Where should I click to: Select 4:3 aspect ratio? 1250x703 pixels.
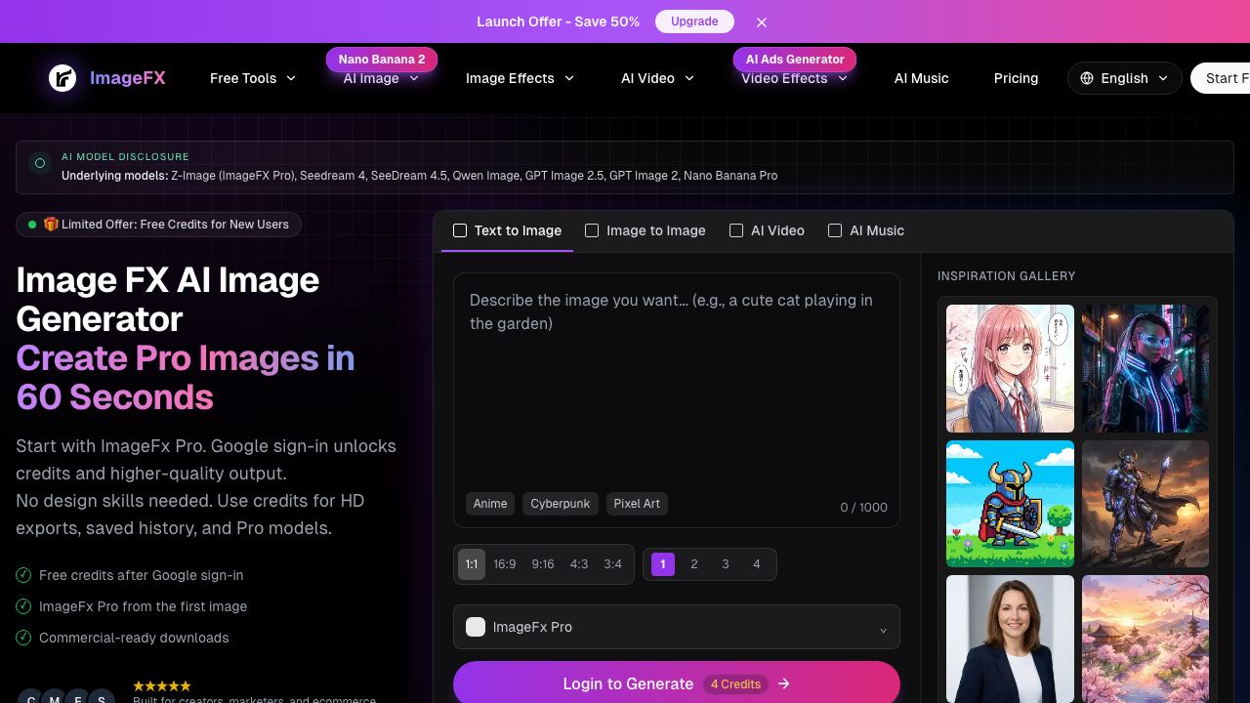tap(579, 563)
